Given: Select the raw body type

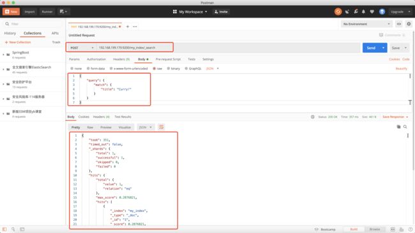Looking at the screenshot, I should [x=158, y=68].
